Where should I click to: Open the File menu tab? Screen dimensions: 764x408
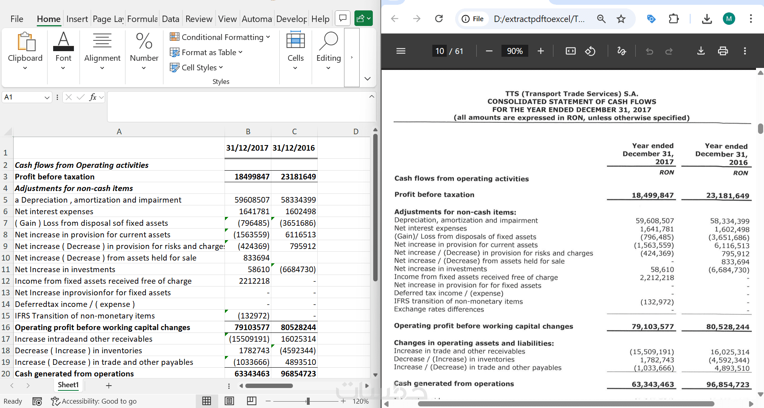coord(17,19)
